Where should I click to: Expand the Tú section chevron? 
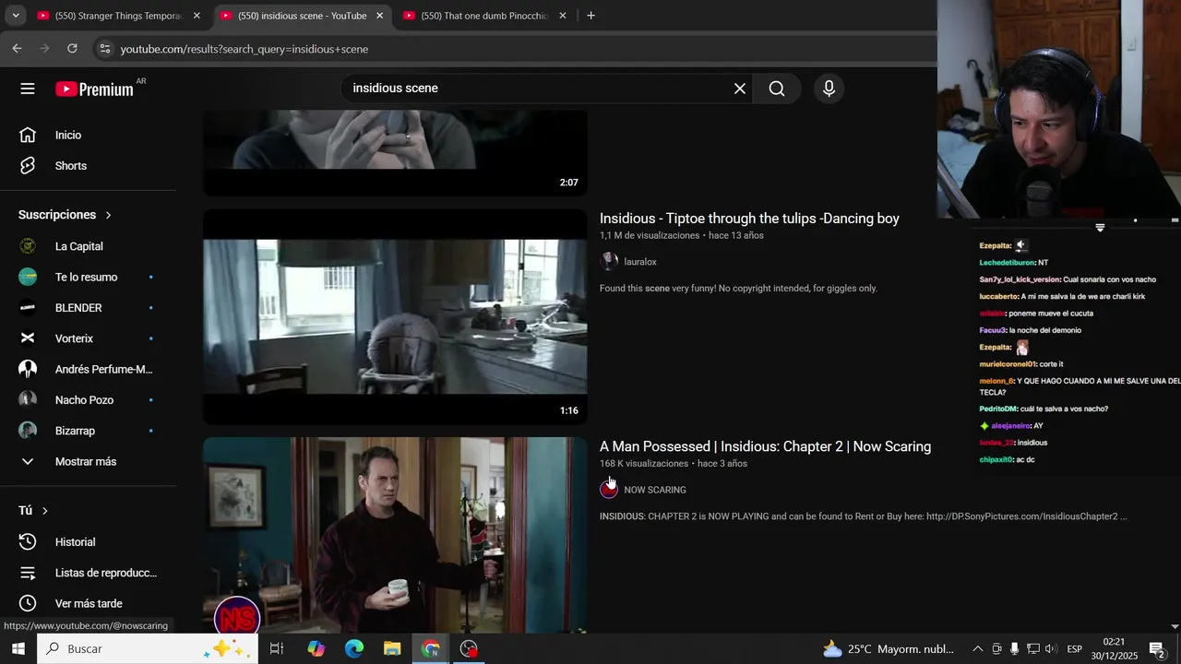click(x=44, y=511)
